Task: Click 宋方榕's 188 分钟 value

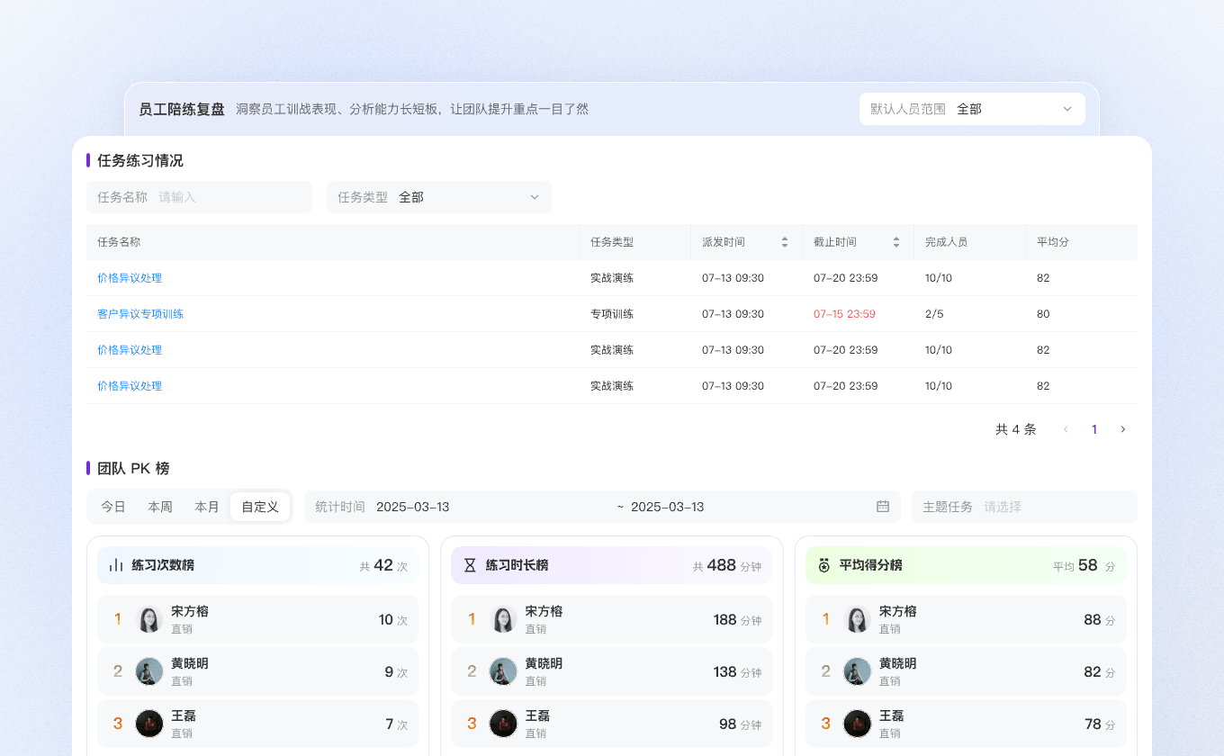Action: click(x=737, y=619)
